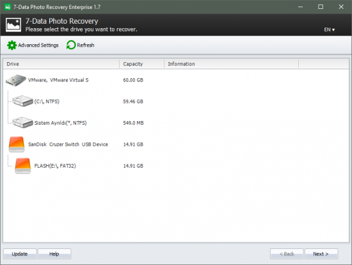Viewport: 352px width, 265px height.
Task: Select the C:\ NTFS partition icon
Action: [x=22, y=101]
